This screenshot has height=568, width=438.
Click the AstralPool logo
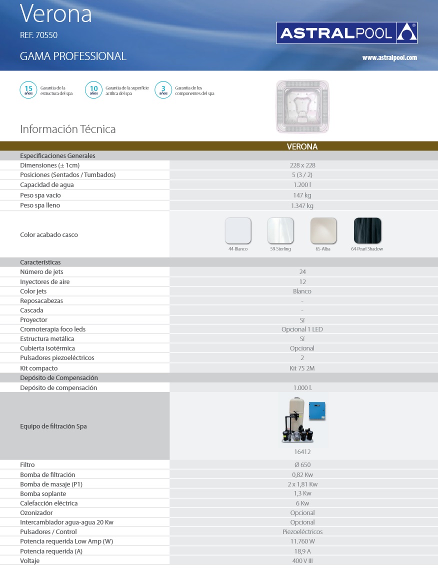click(346, 33)
